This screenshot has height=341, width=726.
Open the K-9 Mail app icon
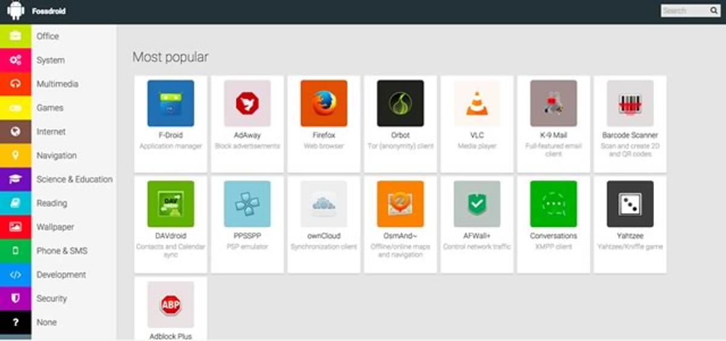554,103
